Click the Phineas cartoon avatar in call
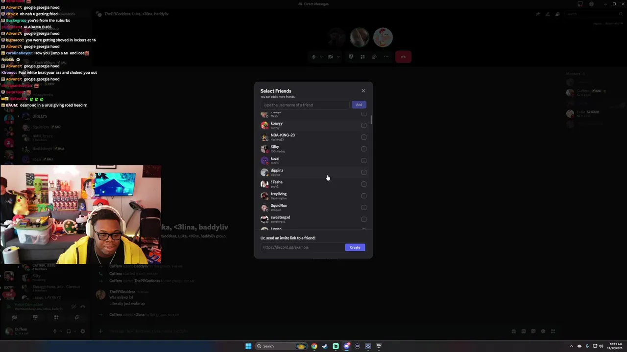The image size is (627, 352). (x=383, y=37)
